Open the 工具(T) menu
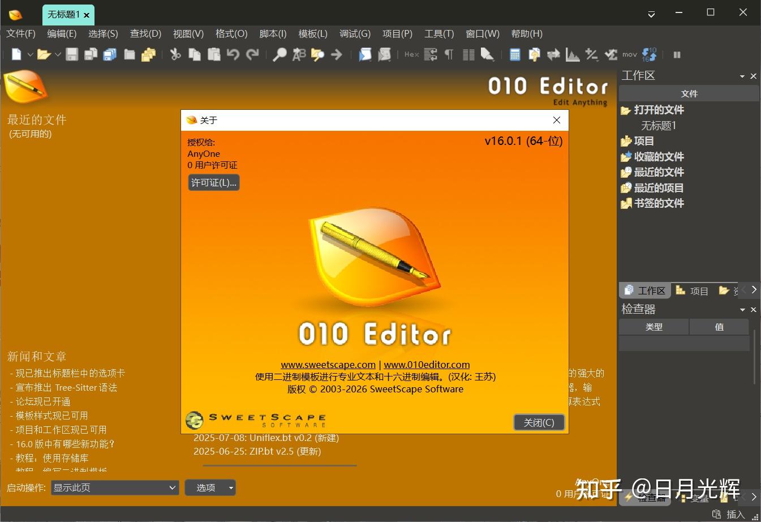This screenshot has height=522, width=761. 439,33
